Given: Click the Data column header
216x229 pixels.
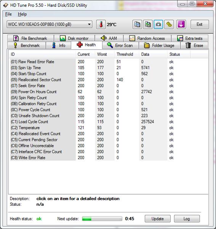Looking at the screenshot, I should pyautogui.click(x=153, y=54).
